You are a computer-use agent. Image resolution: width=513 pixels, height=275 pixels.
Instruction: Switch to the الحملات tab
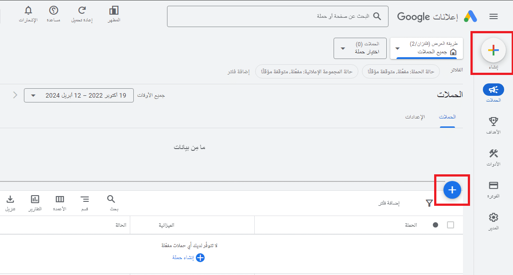(447, 117)
